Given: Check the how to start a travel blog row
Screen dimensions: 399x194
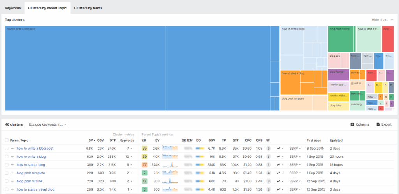Looking at the screenshot, I should 7,189.
